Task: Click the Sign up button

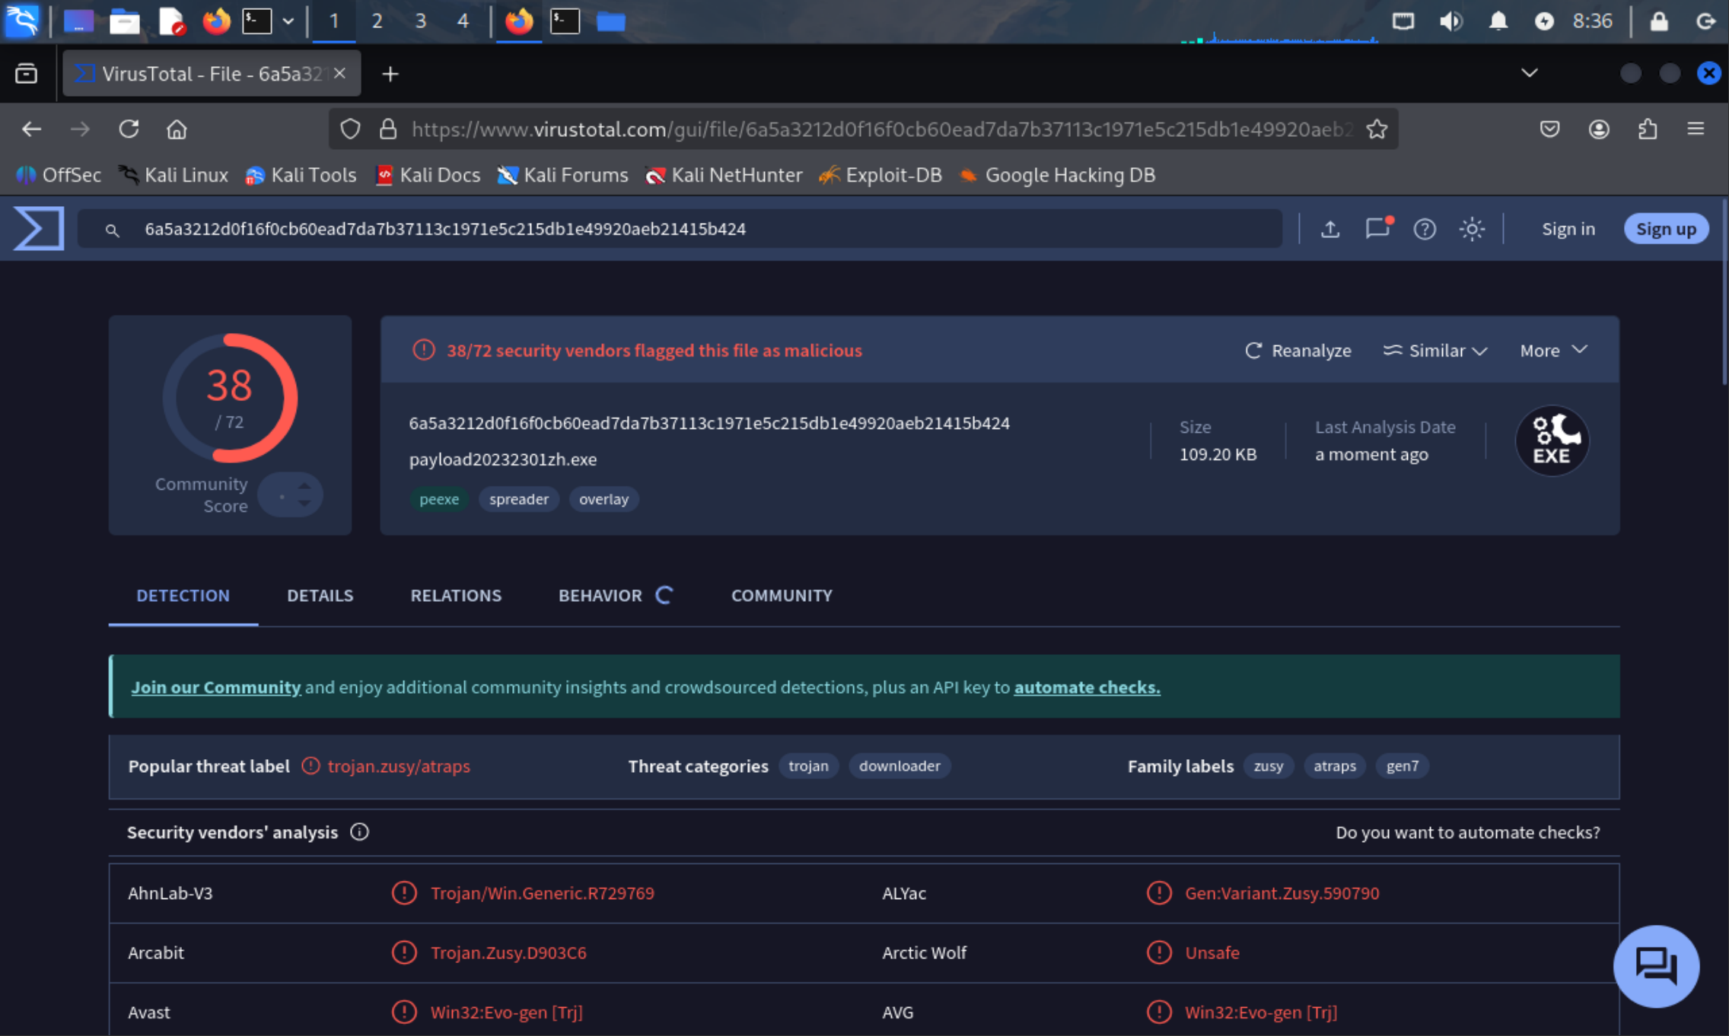Action: click(x=1665, y=229)
